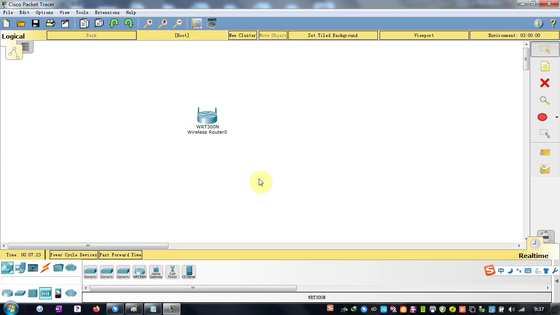Click the Add Complex PDU envelope
Viewport: 560px width, 315px height.
pyautogui.click(x=545, y=169)
